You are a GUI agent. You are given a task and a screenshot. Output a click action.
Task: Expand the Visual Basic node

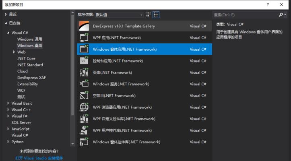point(8,103)
